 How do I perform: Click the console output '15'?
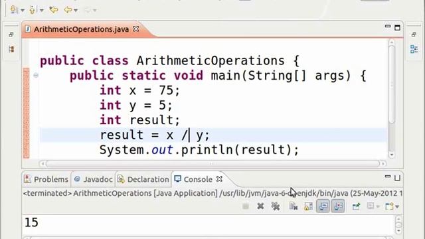(31, 222)
